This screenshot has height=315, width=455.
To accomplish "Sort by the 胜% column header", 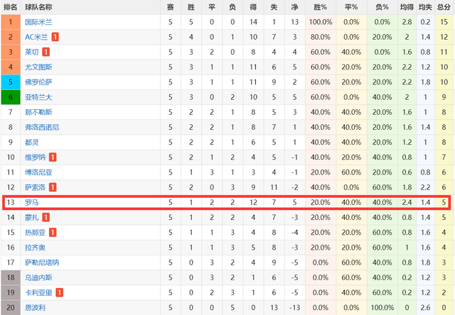I will 321,7.
